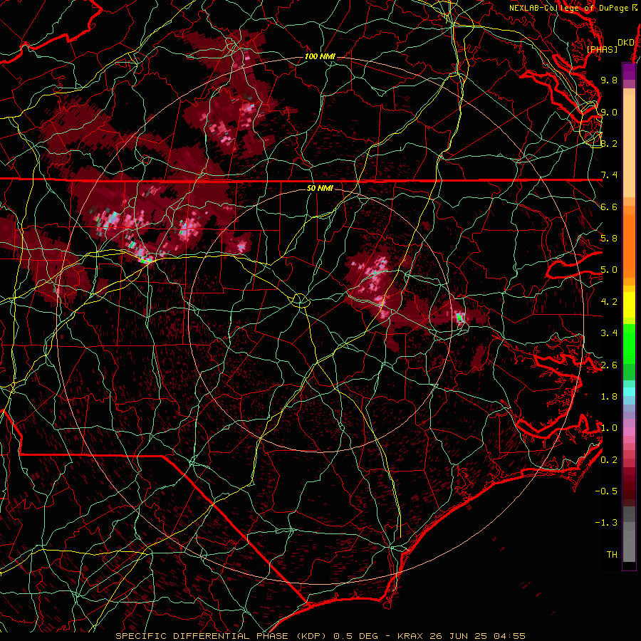Click the 4.2 value on the KDP scale
The height and width of the screenshot is (641, 641).
click(x=609, y=302)
